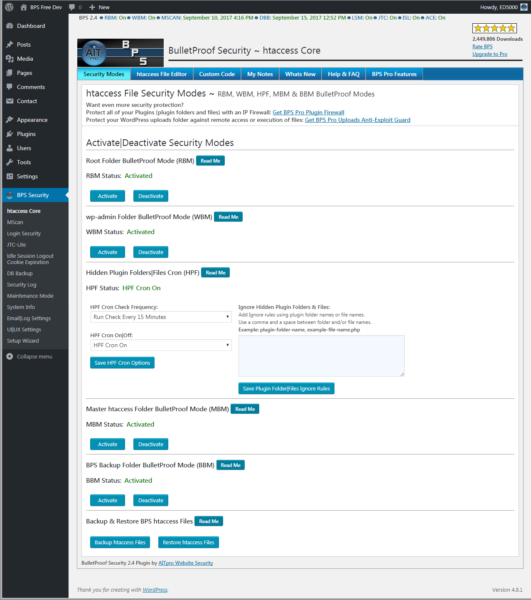This screenshot has width=531, height=600.
Task: Open Read Me for HPF Cron
Action: pyautogui.click(x=215, y=273)
